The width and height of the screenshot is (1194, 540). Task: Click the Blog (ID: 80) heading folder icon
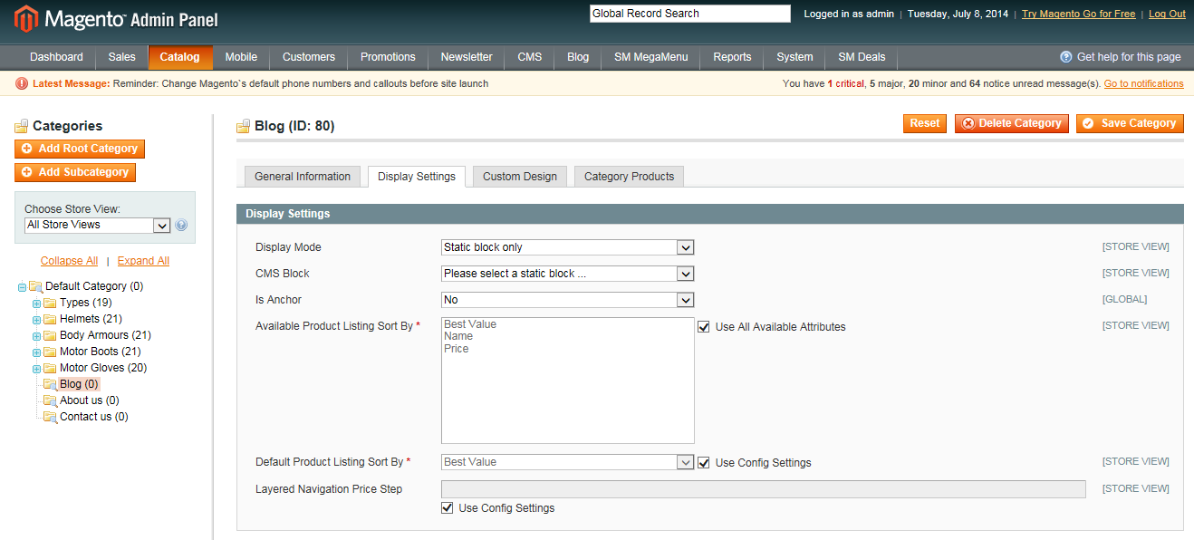tap(243, 127)
